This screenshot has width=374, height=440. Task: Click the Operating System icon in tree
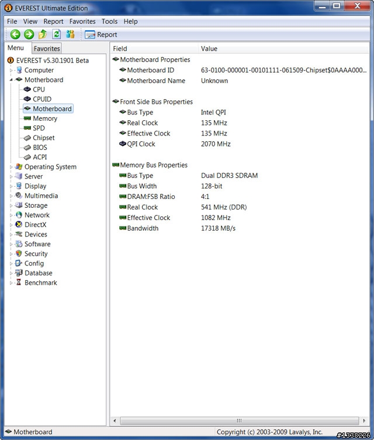[x=19, y=167]
